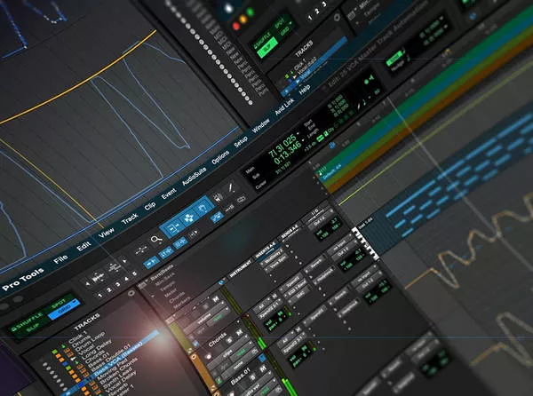This screenshot has height=396, width=533.
Task: Open the Track List pop-up in back window
Action: point(337,17)
